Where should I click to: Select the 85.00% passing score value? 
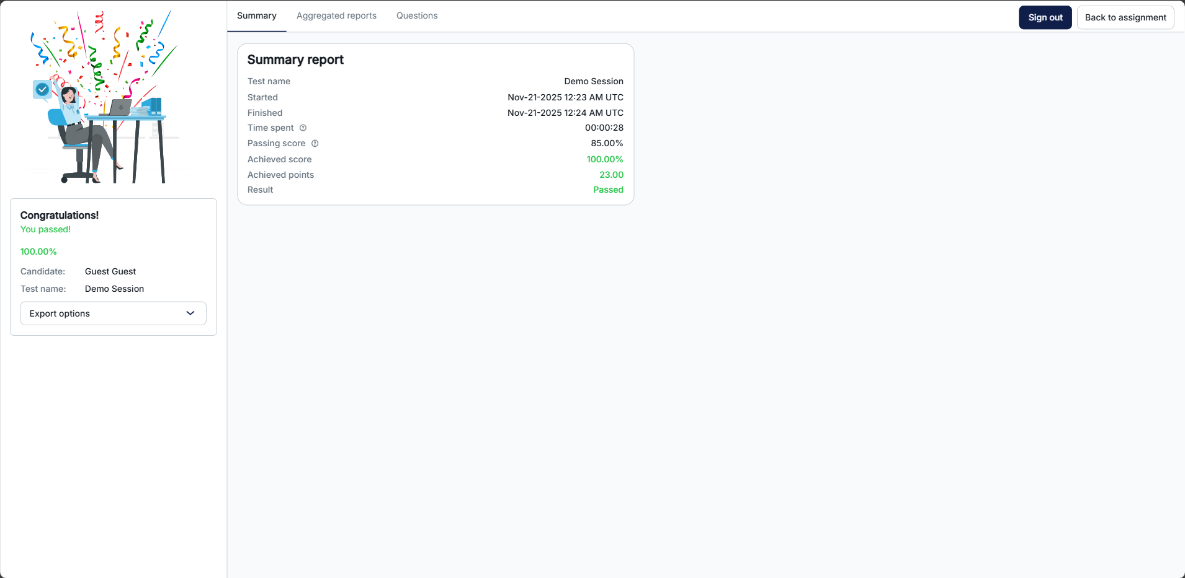(x=606, y=143)
